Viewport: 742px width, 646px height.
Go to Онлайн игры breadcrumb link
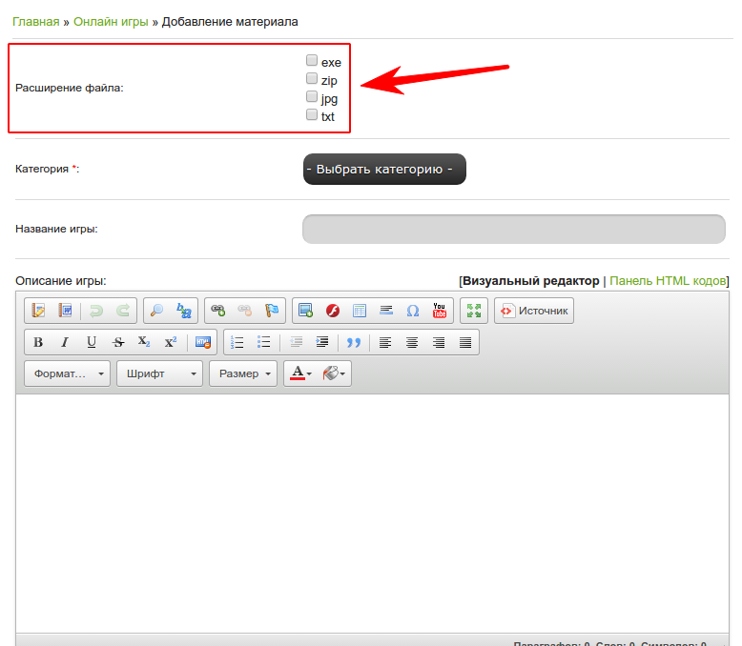point(111,21)
